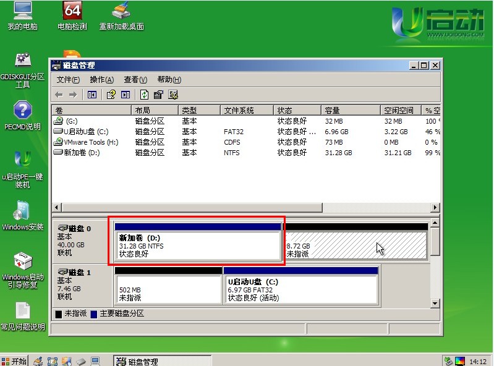Open the 操作(A) menu
Viewport: 494px width, 366px height.
click(x=102, y=80)
